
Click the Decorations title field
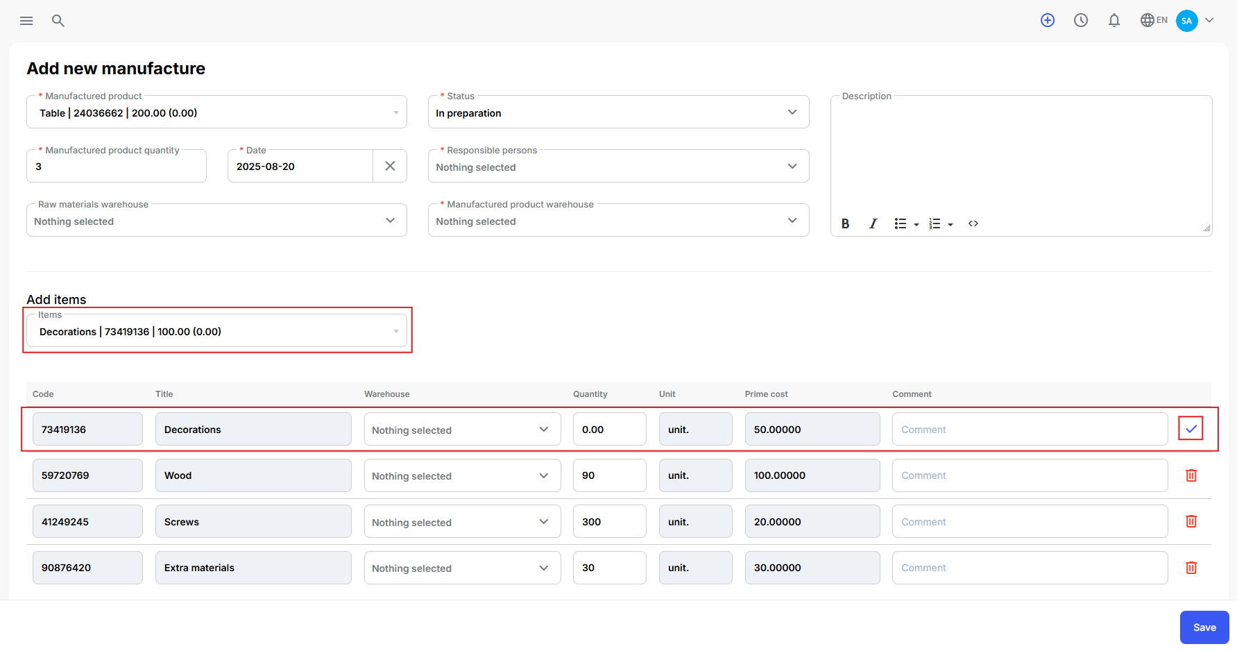253,430
